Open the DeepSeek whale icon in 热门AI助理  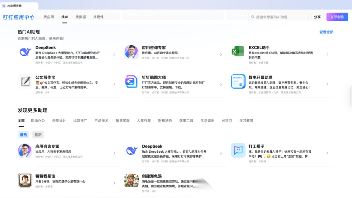25,52
